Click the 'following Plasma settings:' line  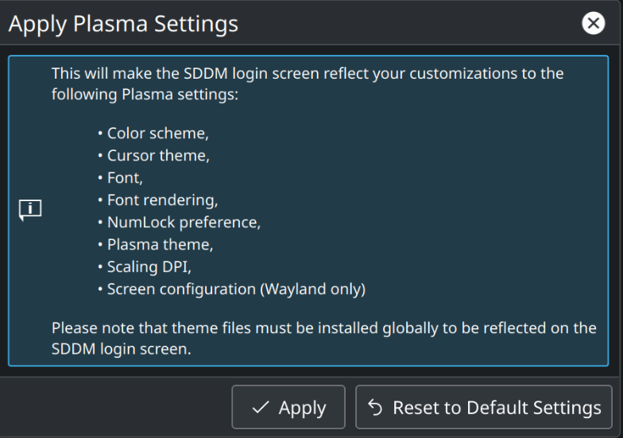click(x=145, y=95)
